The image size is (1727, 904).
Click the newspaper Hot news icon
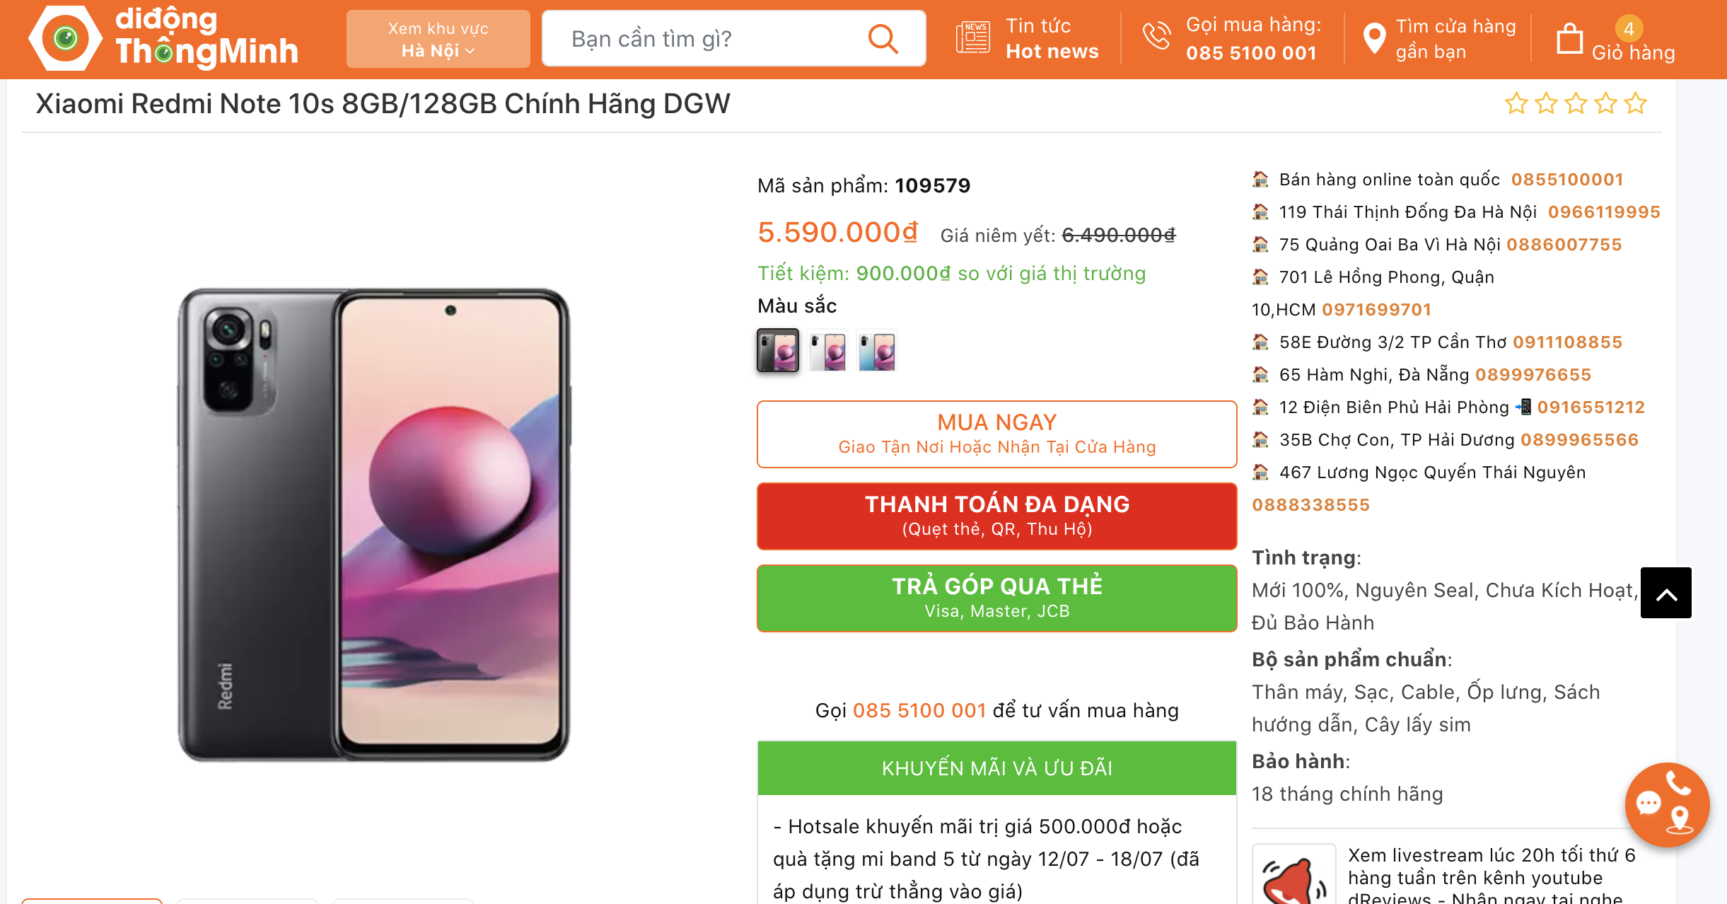coord(972,38)
